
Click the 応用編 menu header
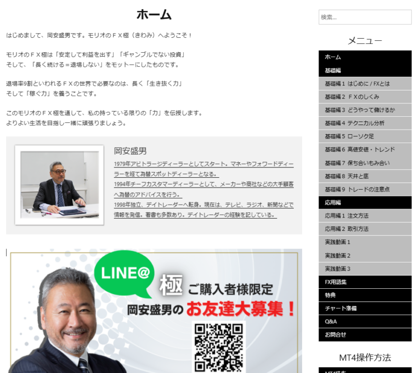pos(365,203)
